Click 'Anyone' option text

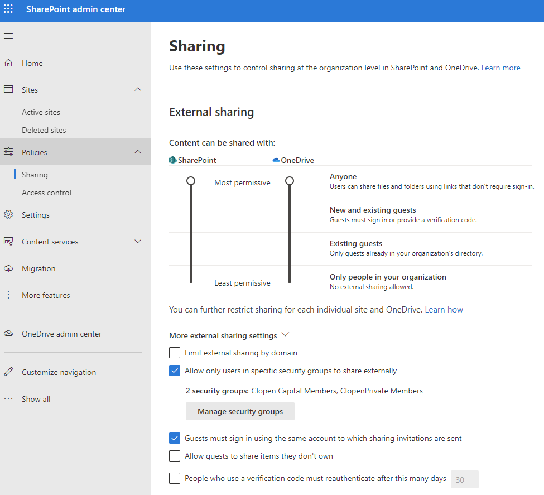tap(343, 177)
